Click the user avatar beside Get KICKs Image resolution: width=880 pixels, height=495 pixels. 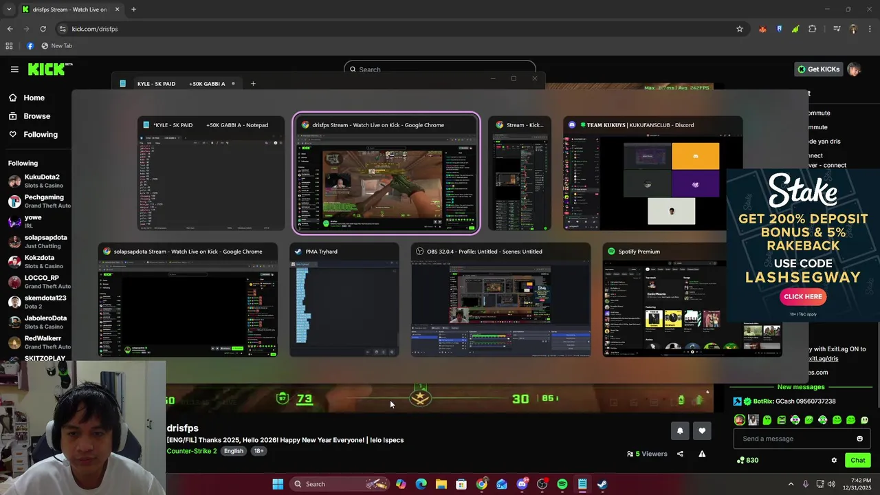point(854,69)
